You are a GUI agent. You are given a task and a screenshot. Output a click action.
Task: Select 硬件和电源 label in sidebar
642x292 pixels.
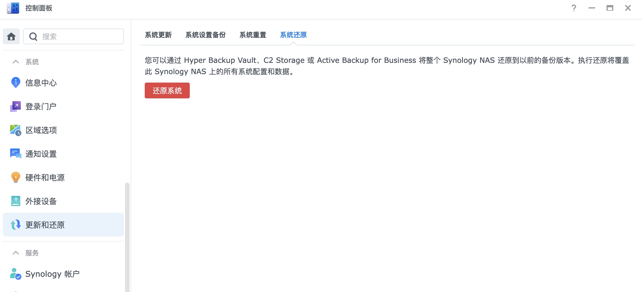[45, 178]
